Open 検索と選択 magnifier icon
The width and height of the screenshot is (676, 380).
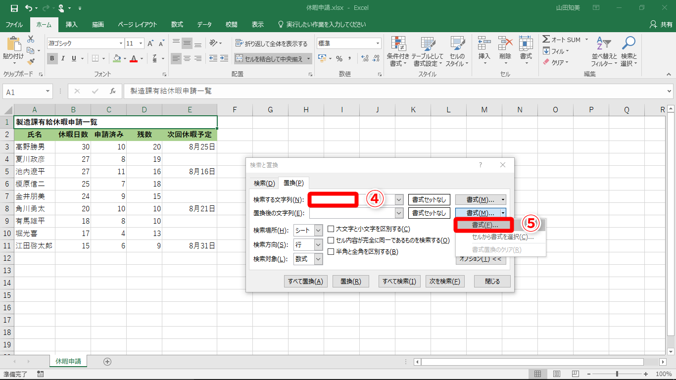click(x=628, y=51)
